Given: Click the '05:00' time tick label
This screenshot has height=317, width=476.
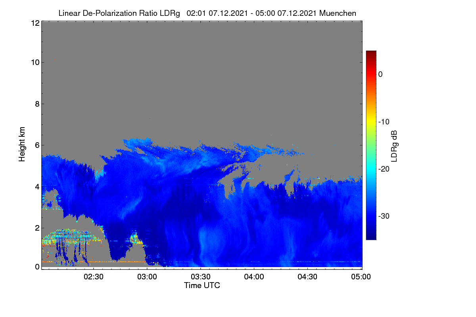Looking at the screenshot, I should 361,277.
